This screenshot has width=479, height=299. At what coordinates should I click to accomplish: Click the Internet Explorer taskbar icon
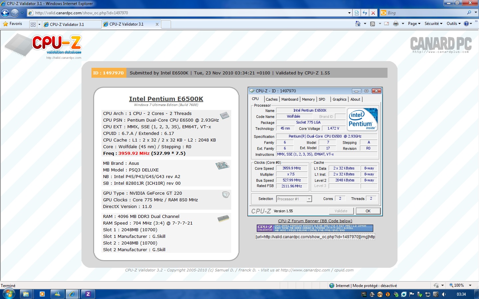click(x=72, y=294)
